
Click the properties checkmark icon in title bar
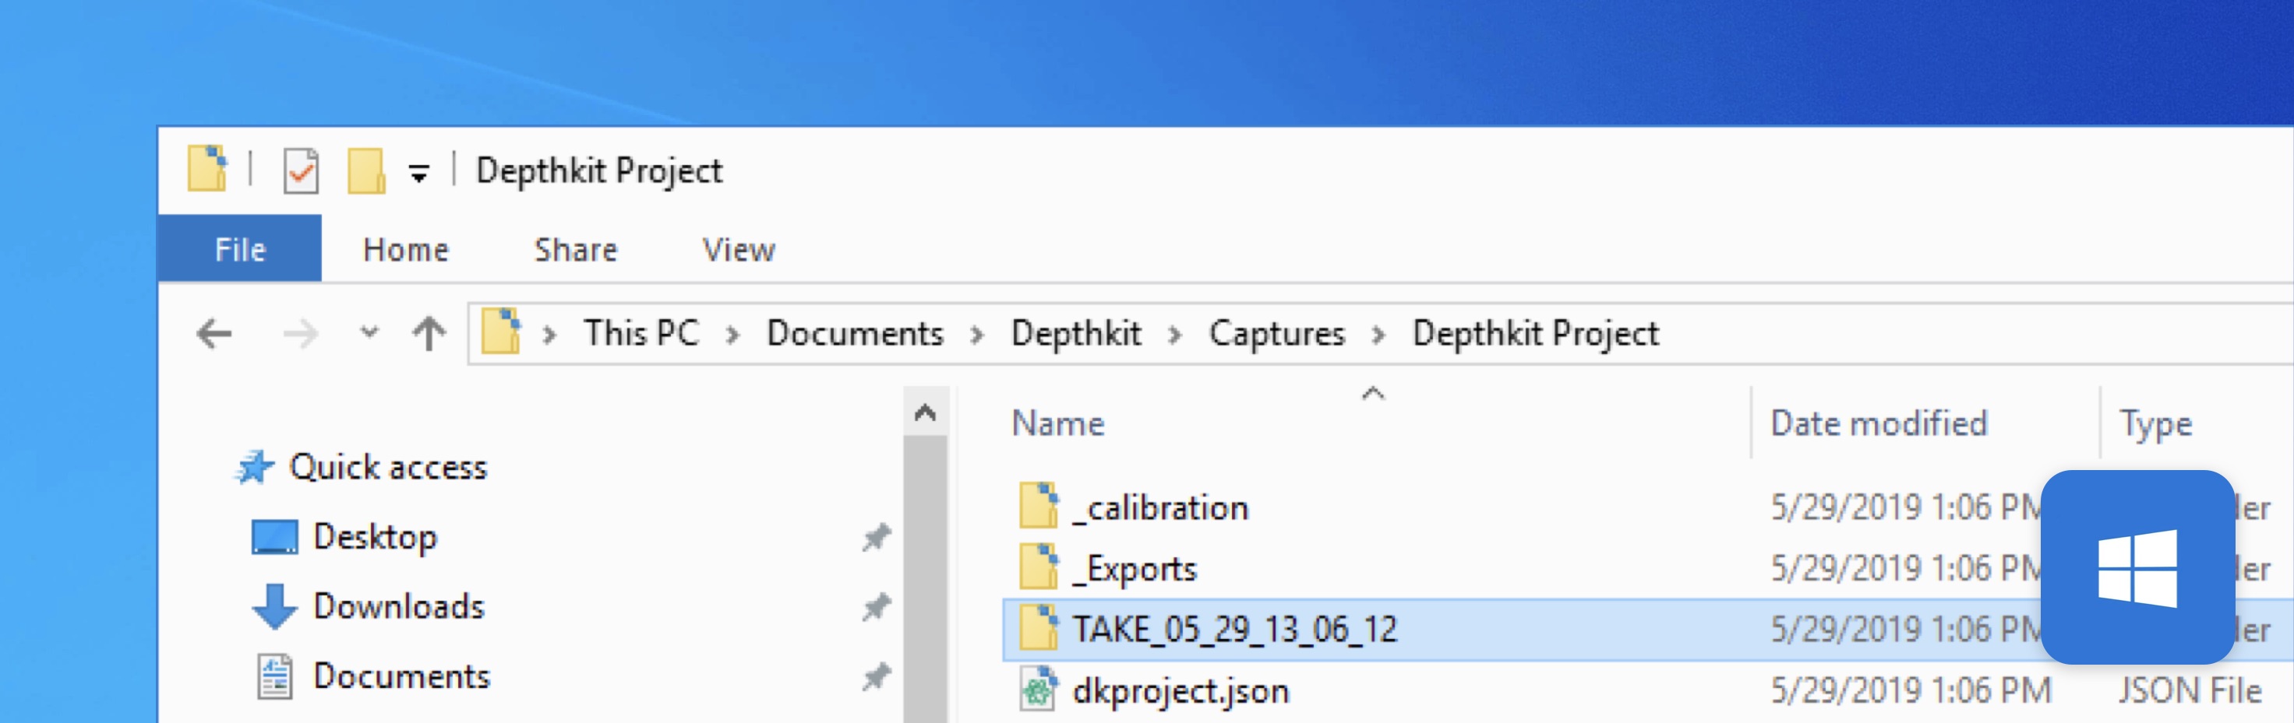(x=299, y=169)
